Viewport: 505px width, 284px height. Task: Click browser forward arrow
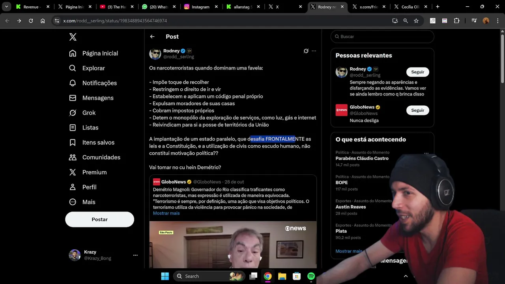point(19,21)
